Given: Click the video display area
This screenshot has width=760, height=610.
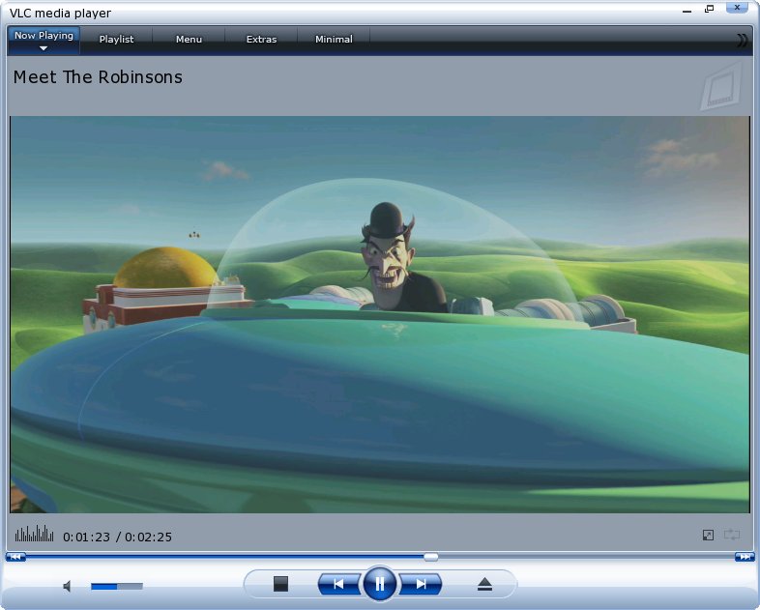Looking at the screenshot, I should (380, 314).
